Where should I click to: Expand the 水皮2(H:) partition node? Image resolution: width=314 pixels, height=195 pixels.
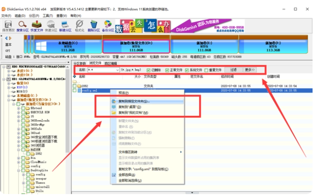(9, 75)
